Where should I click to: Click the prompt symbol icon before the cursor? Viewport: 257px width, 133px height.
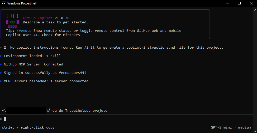1,119
